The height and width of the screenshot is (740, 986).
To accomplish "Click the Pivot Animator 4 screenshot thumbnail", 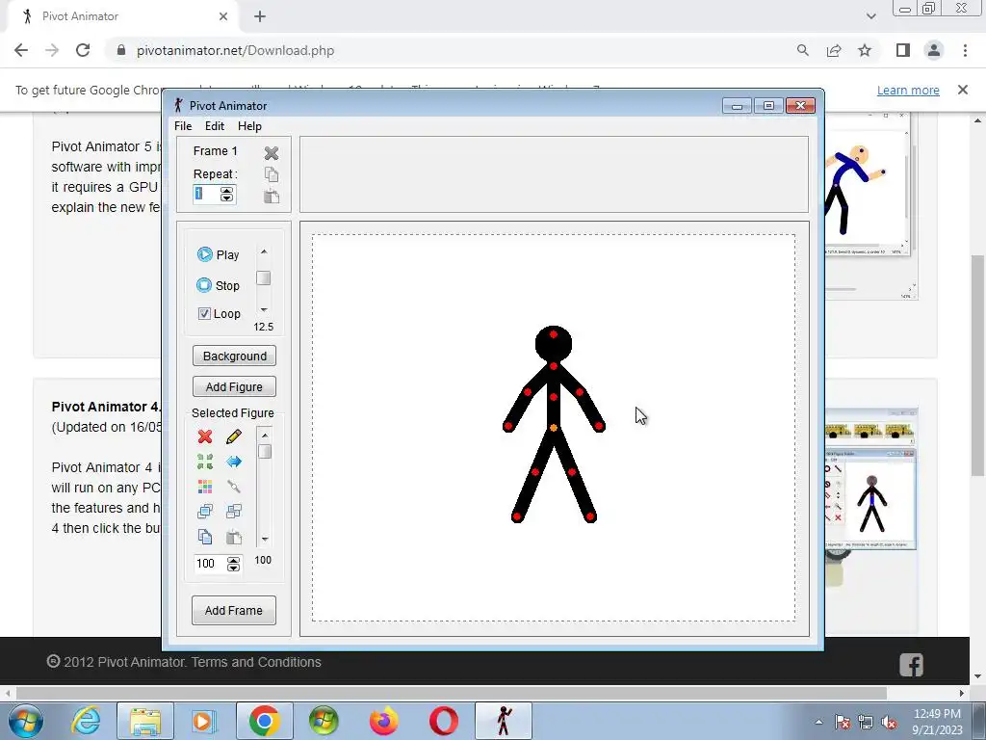I will [x=870, y=480].
